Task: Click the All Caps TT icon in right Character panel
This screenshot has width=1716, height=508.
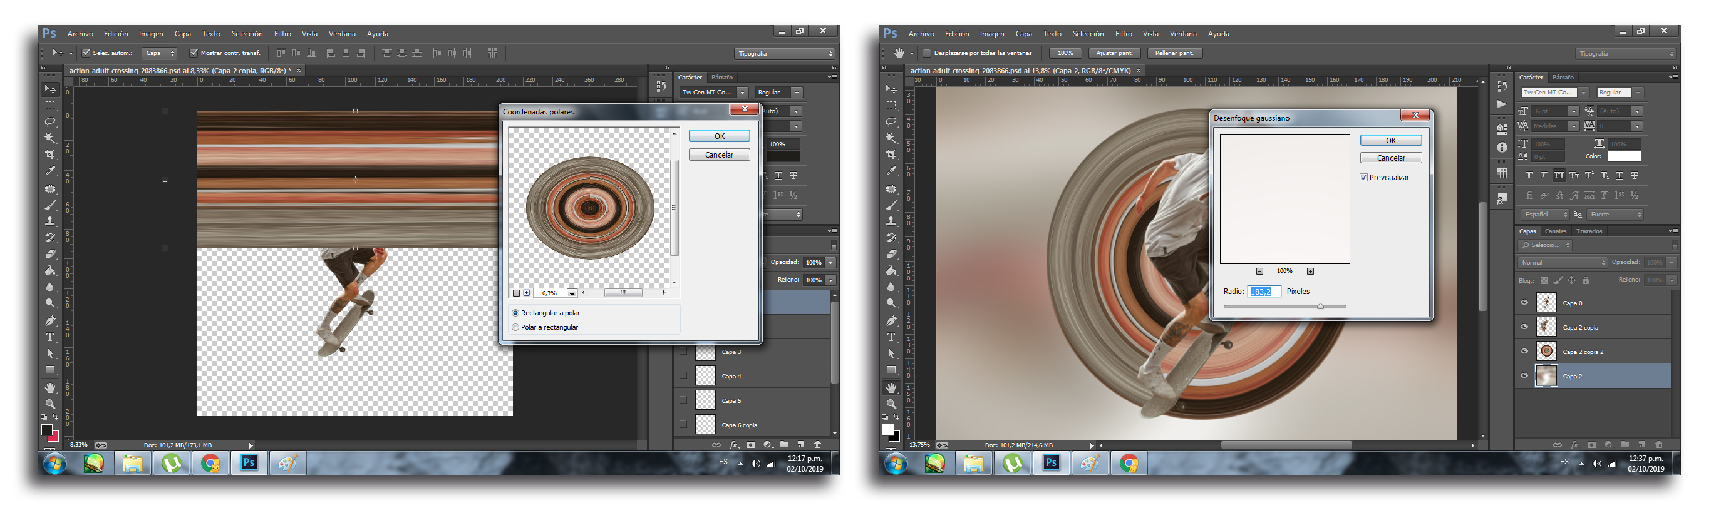Action: pyautogui.click(x=1559, y=176)
